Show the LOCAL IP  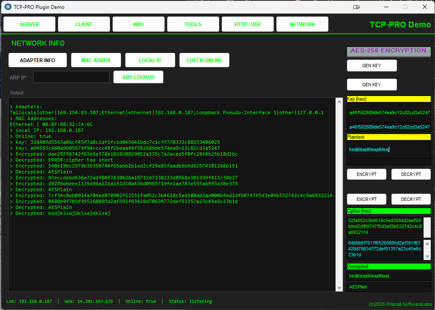(150, 60)
